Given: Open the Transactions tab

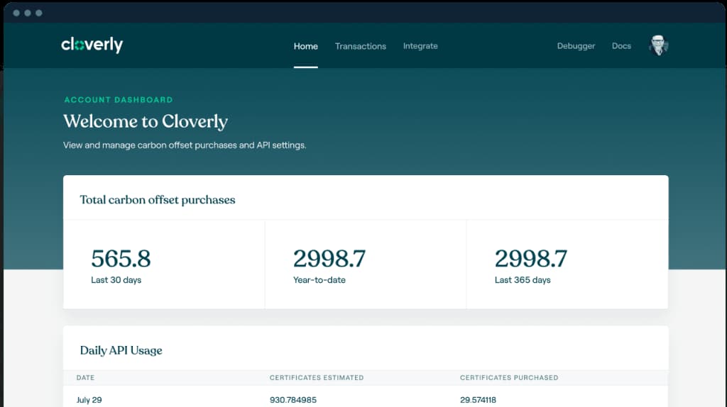Looking at the screenshot, I should [360, 46].
